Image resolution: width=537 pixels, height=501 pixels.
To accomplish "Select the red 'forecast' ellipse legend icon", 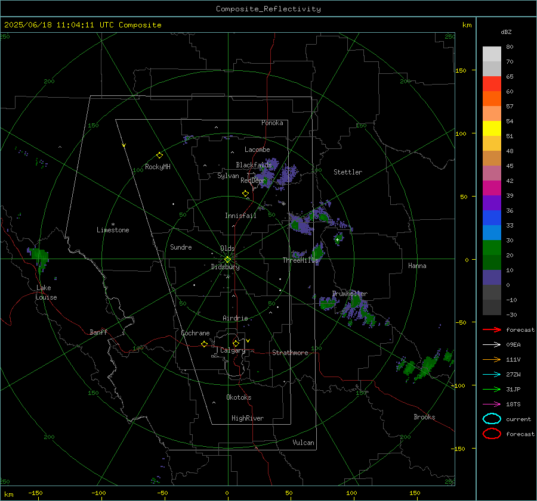I will 492,434.
